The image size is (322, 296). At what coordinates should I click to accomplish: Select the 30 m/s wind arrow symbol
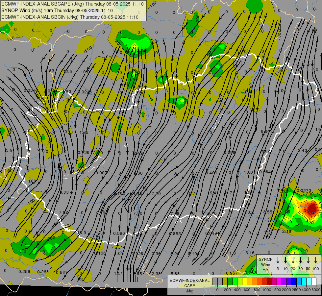301,260
